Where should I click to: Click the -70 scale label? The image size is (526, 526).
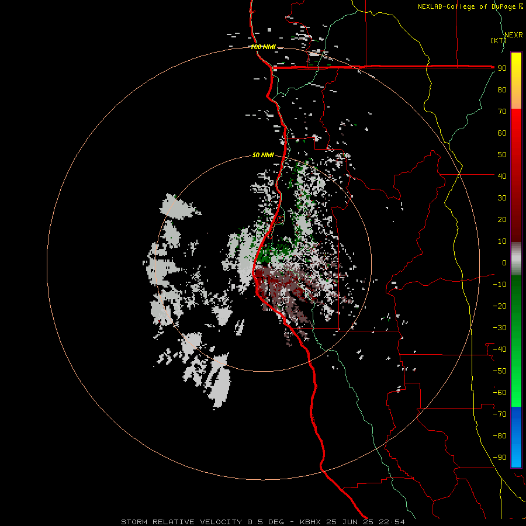pyautogui.click(x=500, y=414)
